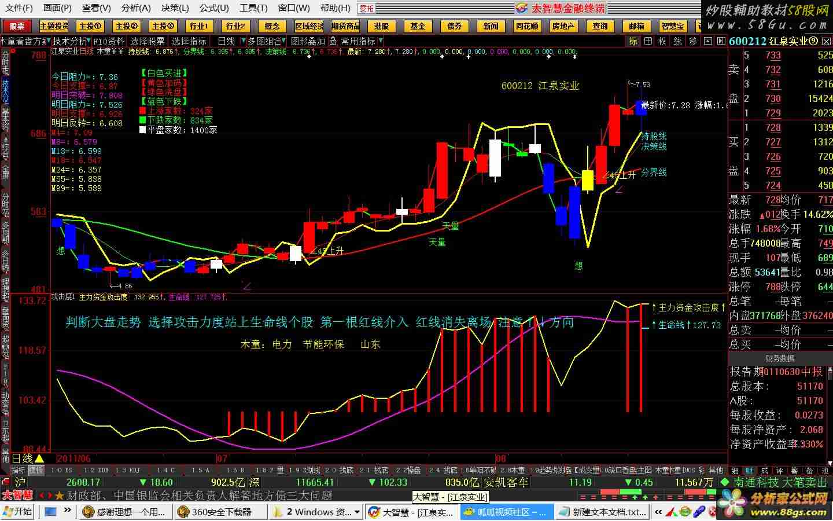Image resolution: width=833 pixels, height=521 pixels.
Task: Select the 1.3 KDJ indicator tab
Action: point(127,470)
